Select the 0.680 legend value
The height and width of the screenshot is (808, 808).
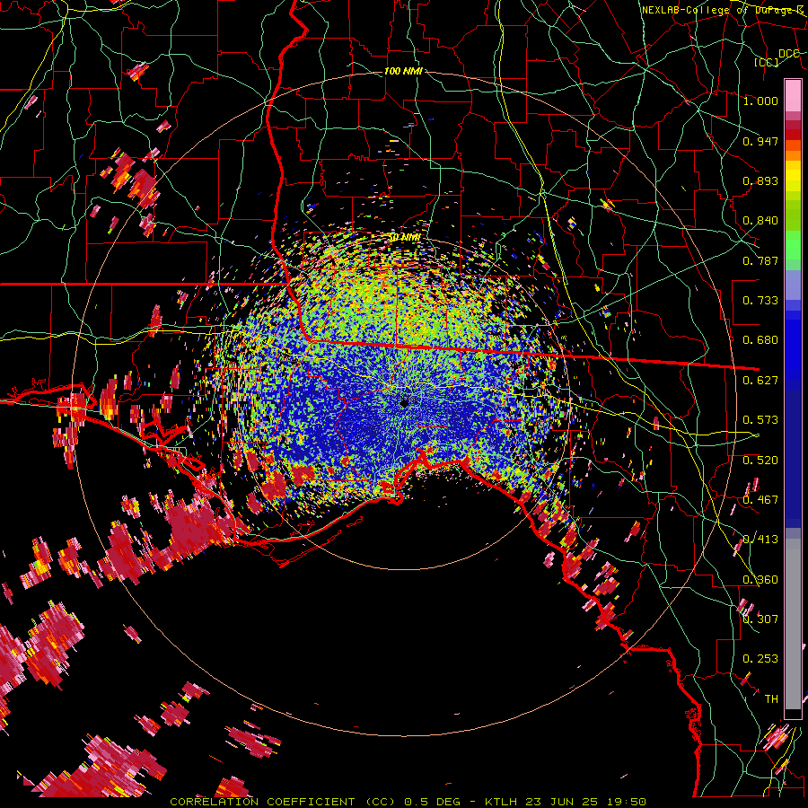point(760,340)
